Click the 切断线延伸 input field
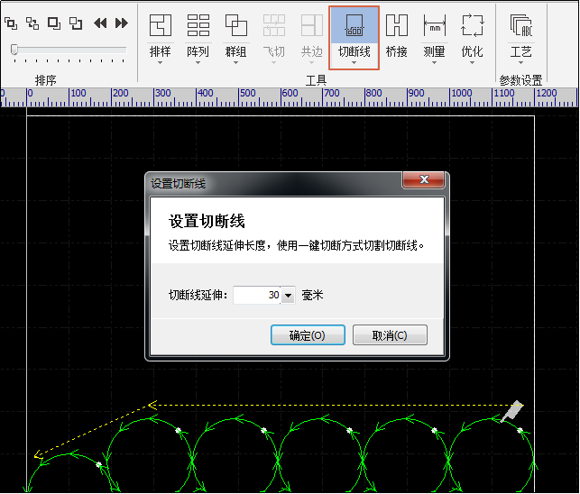The height and width of the screenshot is (494, 580). 256,295
